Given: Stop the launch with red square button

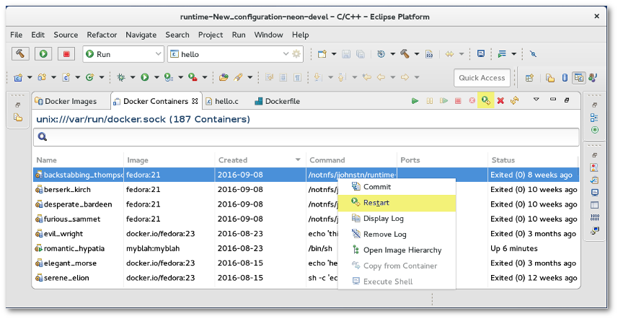Looking at the screenshot, I should coord(66,53).
